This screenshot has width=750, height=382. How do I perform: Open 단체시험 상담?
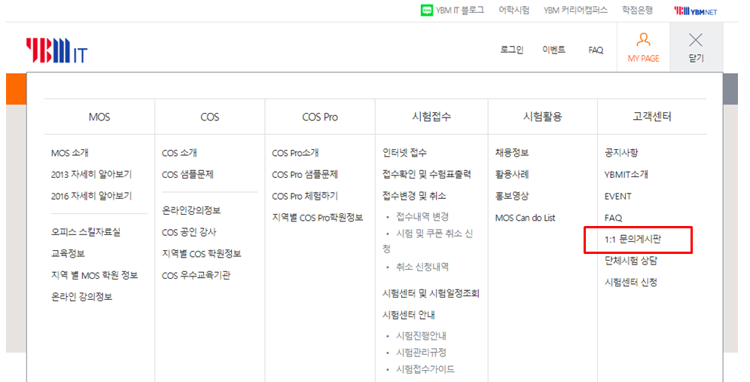(x=631, y=261)
